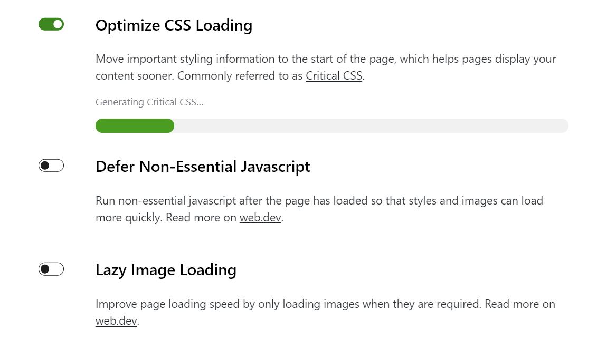Screen dimensions: 616x350
Task: Click the Lazy Image Loading heading
Action: click(x=166, y=270)
